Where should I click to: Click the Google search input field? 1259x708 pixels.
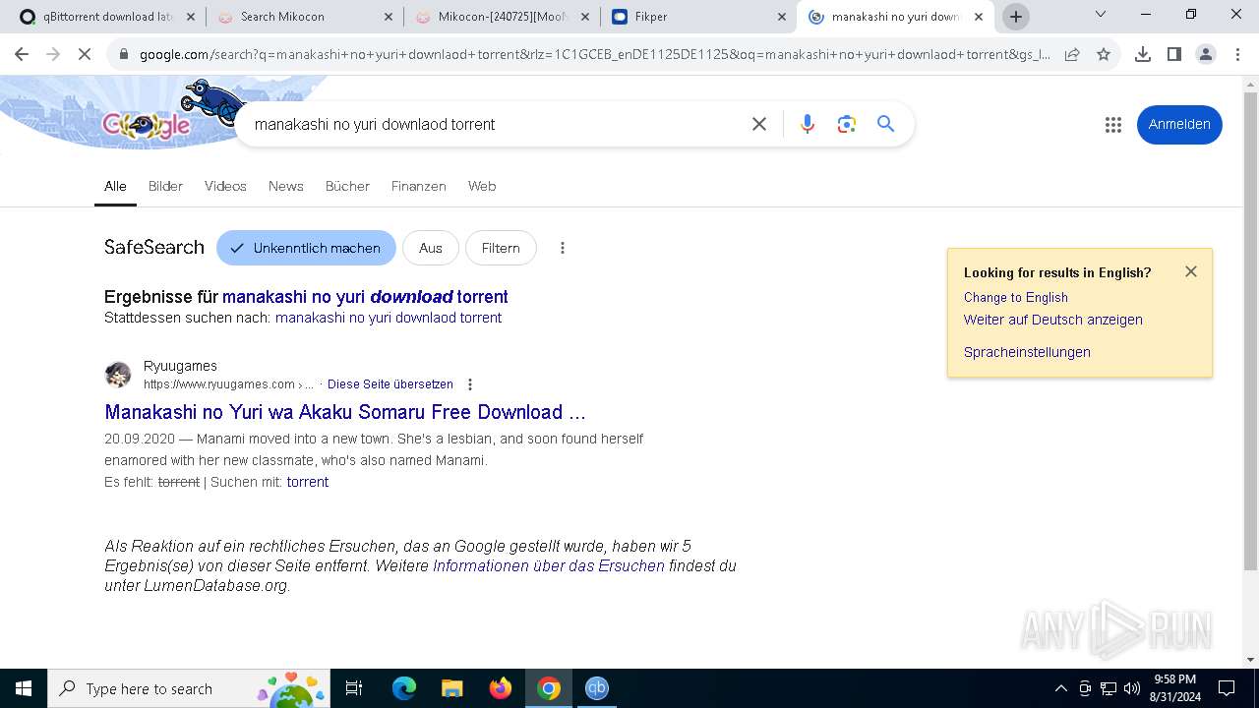pyautogui.click(x=492, y=124)
